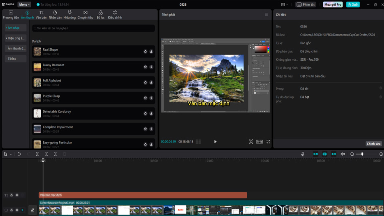Click help icon beside Tự do đặt lớp phủ

(381, 97)
